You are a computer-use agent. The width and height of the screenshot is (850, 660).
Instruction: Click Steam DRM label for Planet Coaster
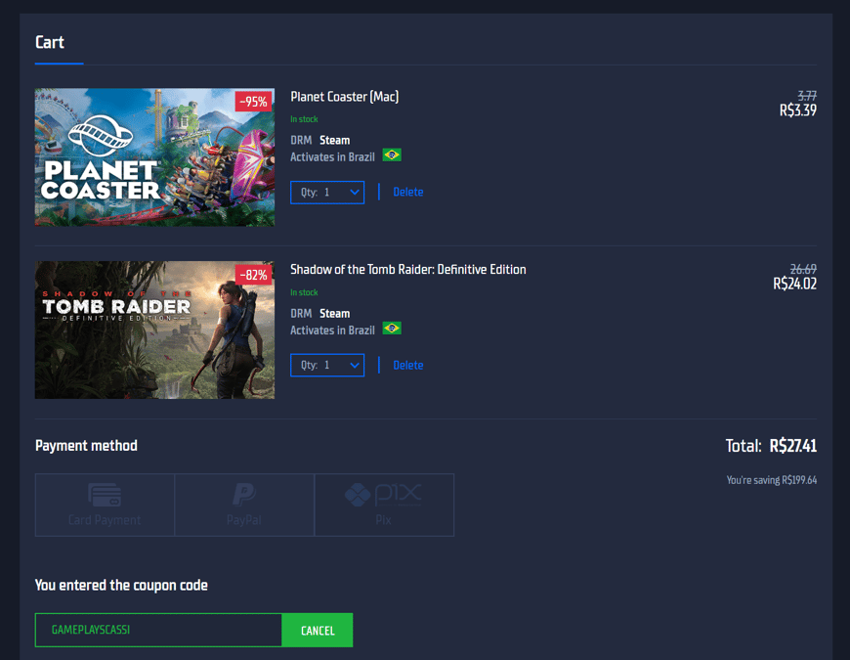point(334,140)
